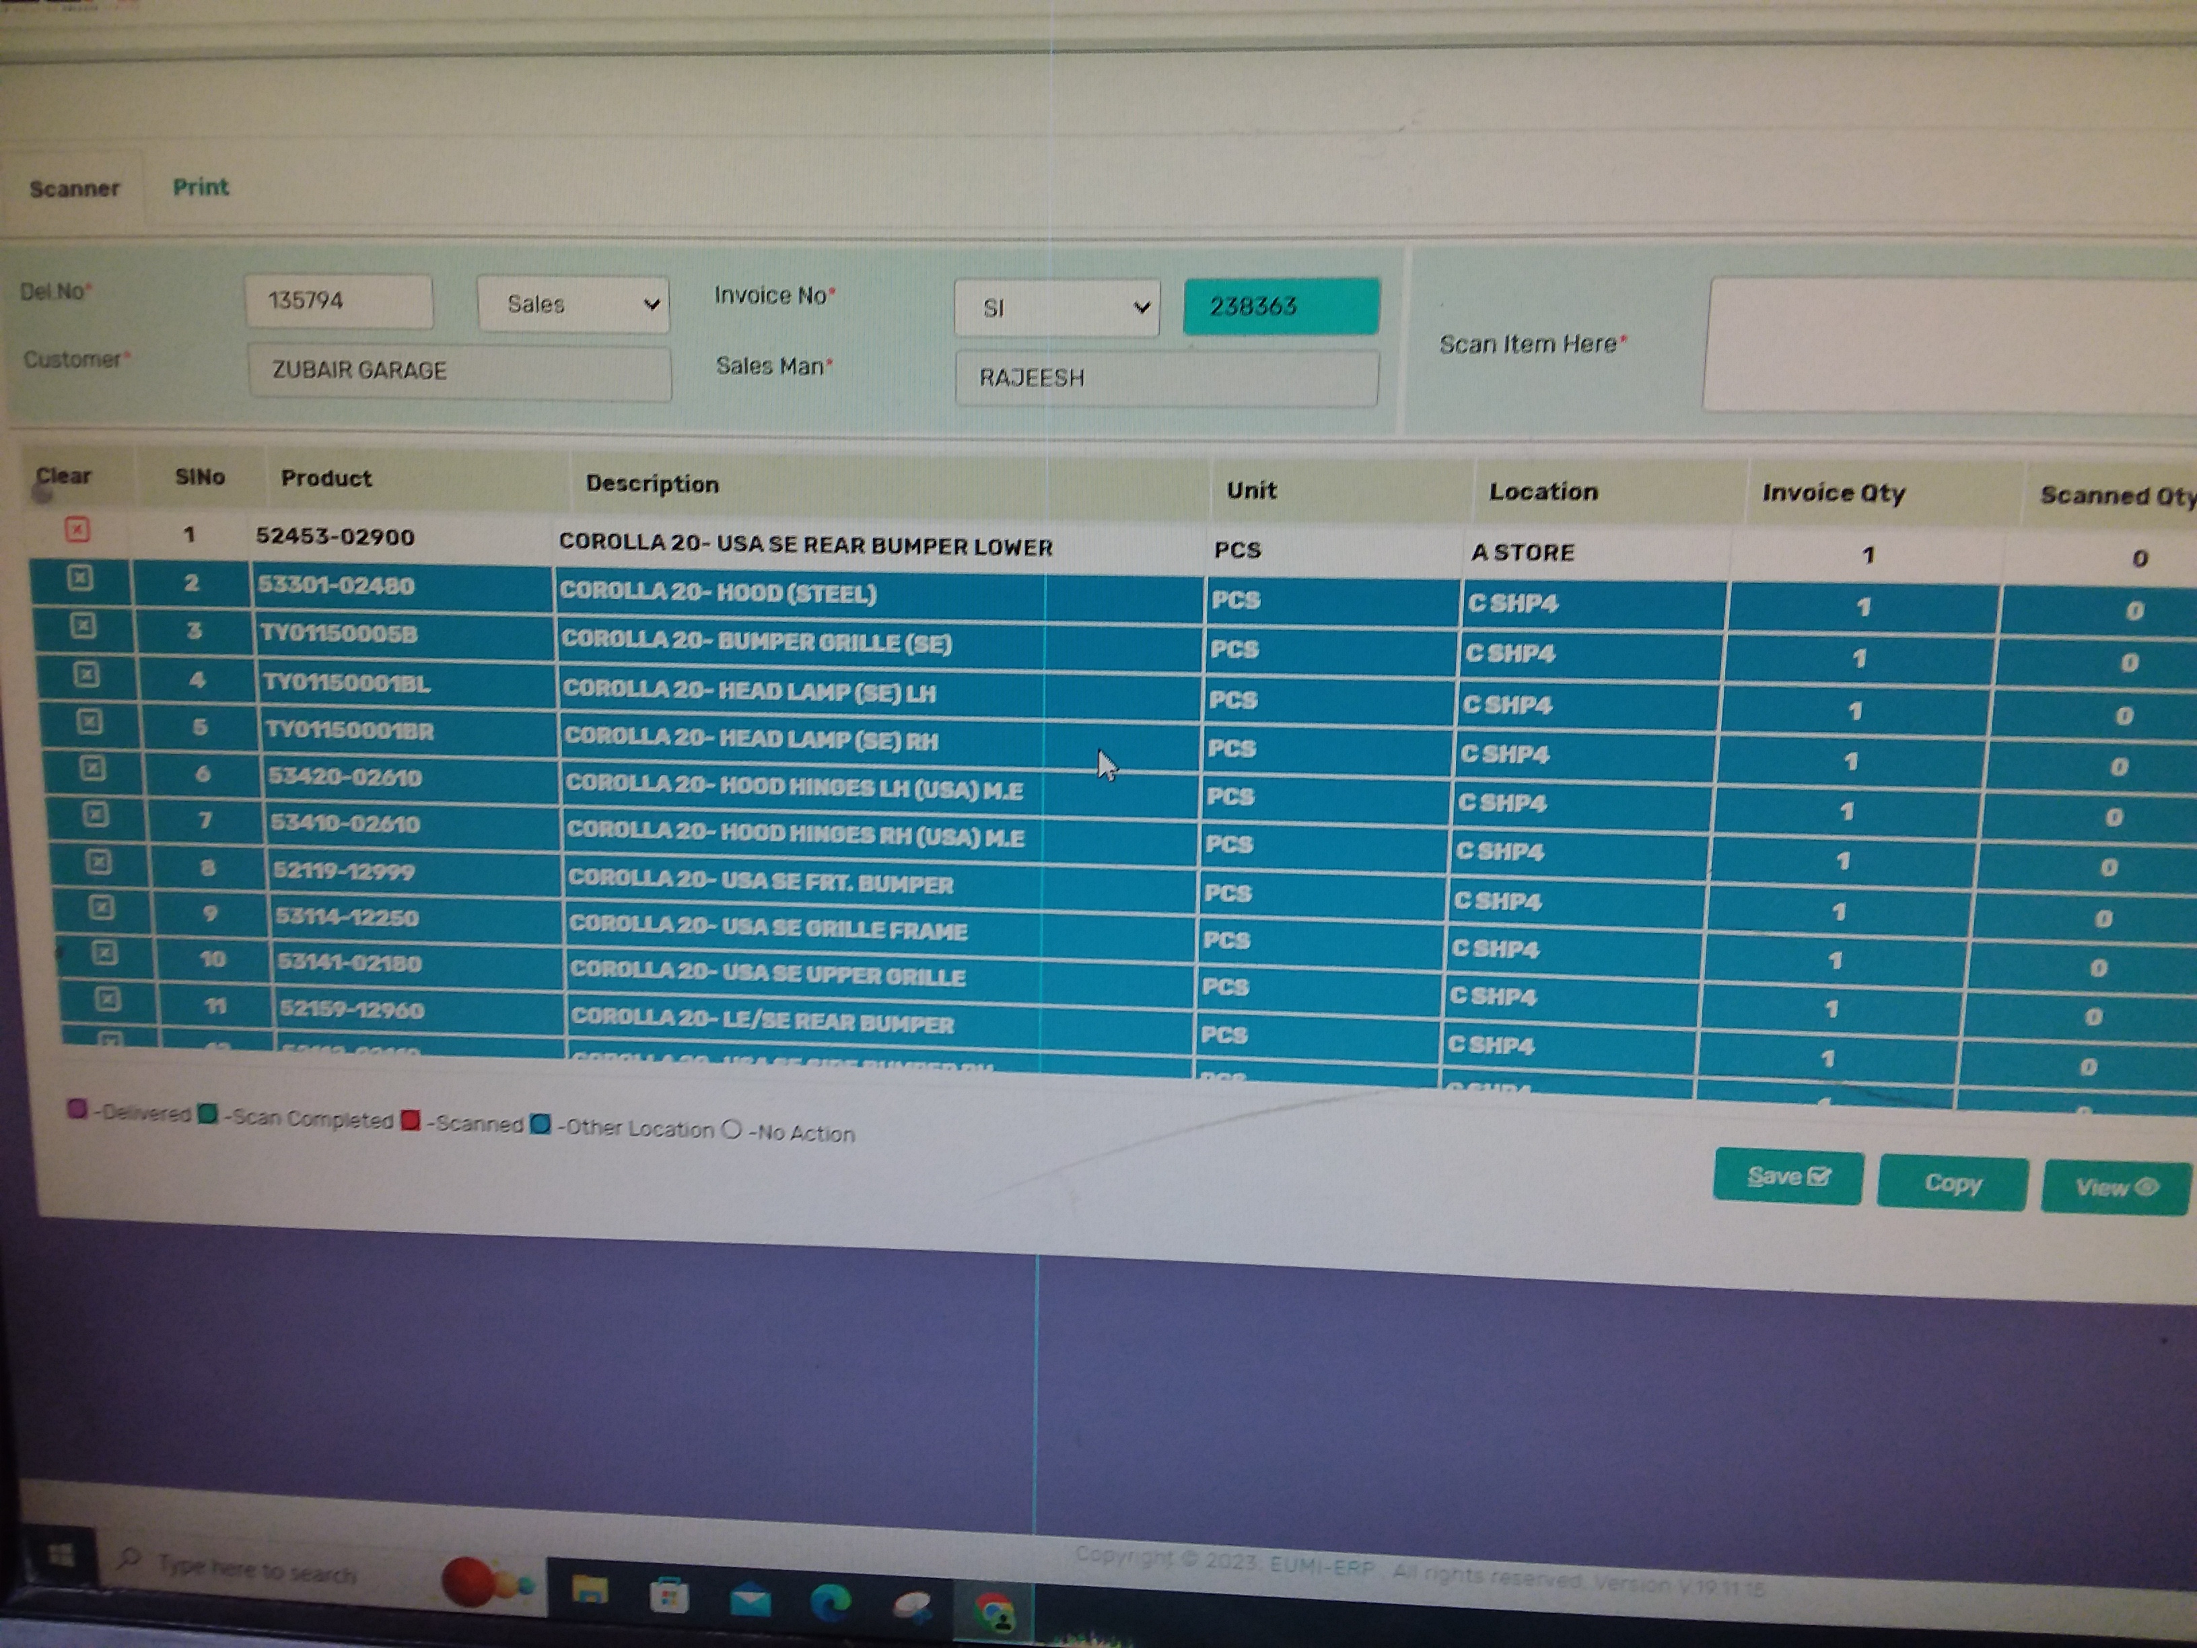
Task: Open Windows Start menu
Action: pos(61,1554)
